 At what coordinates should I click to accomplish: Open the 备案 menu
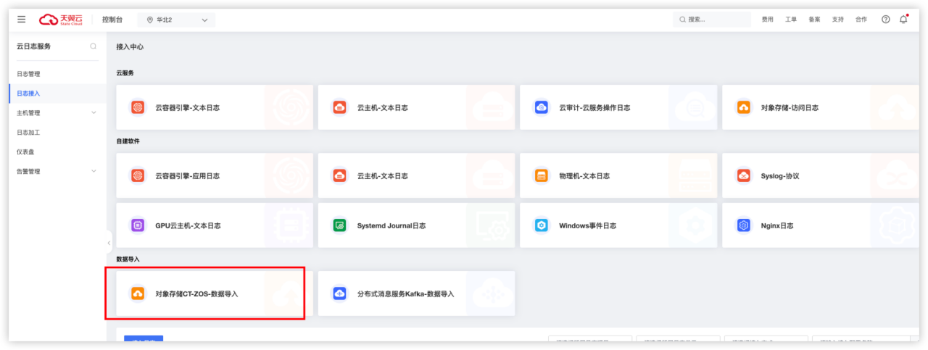814,20
